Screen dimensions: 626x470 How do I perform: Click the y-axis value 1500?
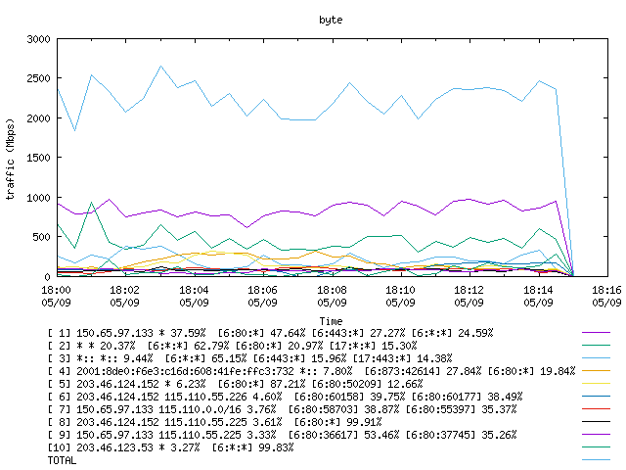39,158
